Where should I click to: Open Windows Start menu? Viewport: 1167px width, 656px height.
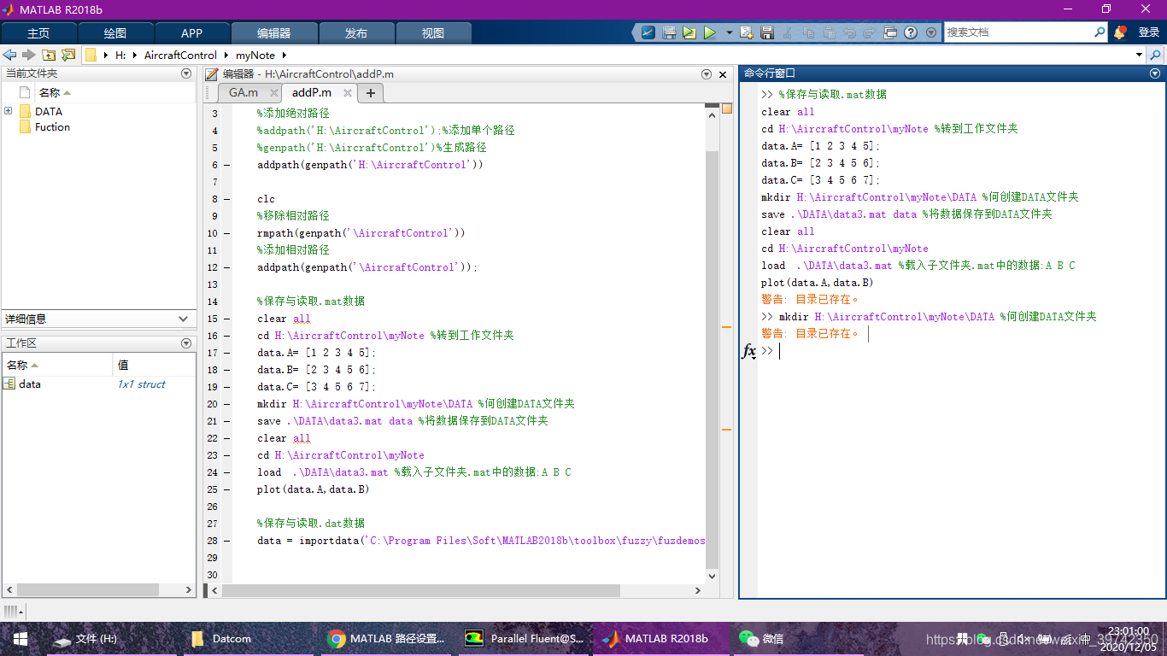[x=20, y=638]
